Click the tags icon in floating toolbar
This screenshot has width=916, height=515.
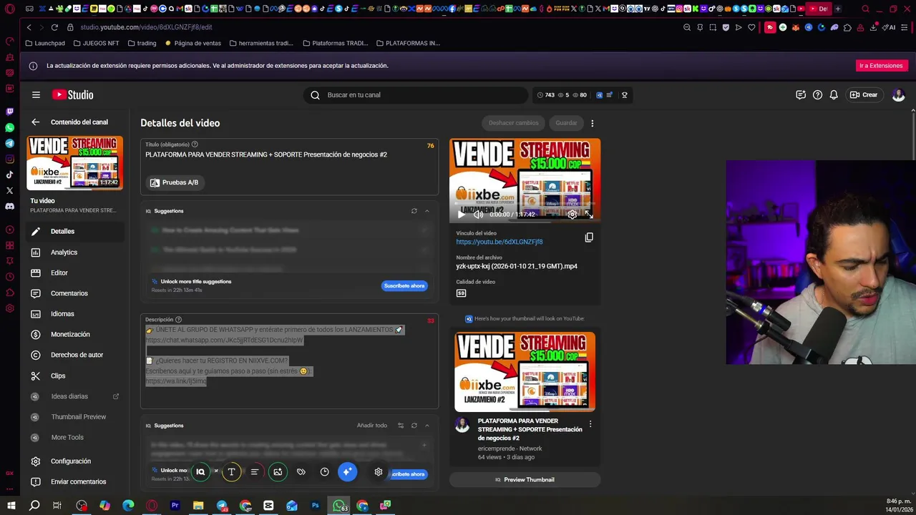(x=301, y=472)
